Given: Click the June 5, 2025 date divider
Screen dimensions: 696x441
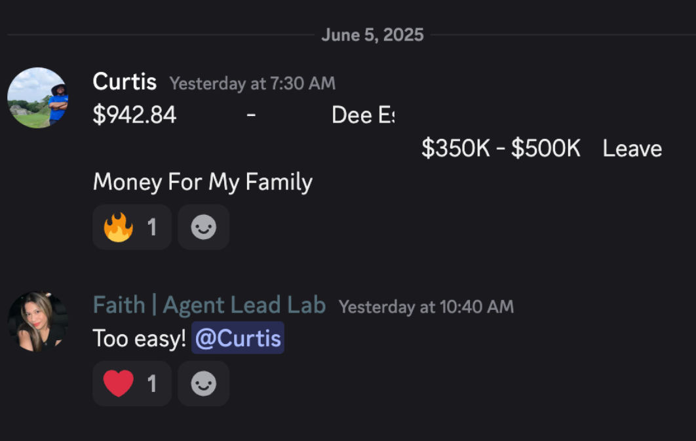Looking at the screenshot, I should click(372, 35).
